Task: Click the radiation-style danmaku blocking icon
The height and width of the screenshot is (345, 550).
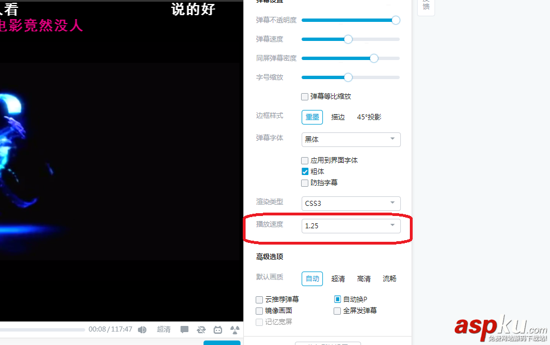Action: click(235, 330)
